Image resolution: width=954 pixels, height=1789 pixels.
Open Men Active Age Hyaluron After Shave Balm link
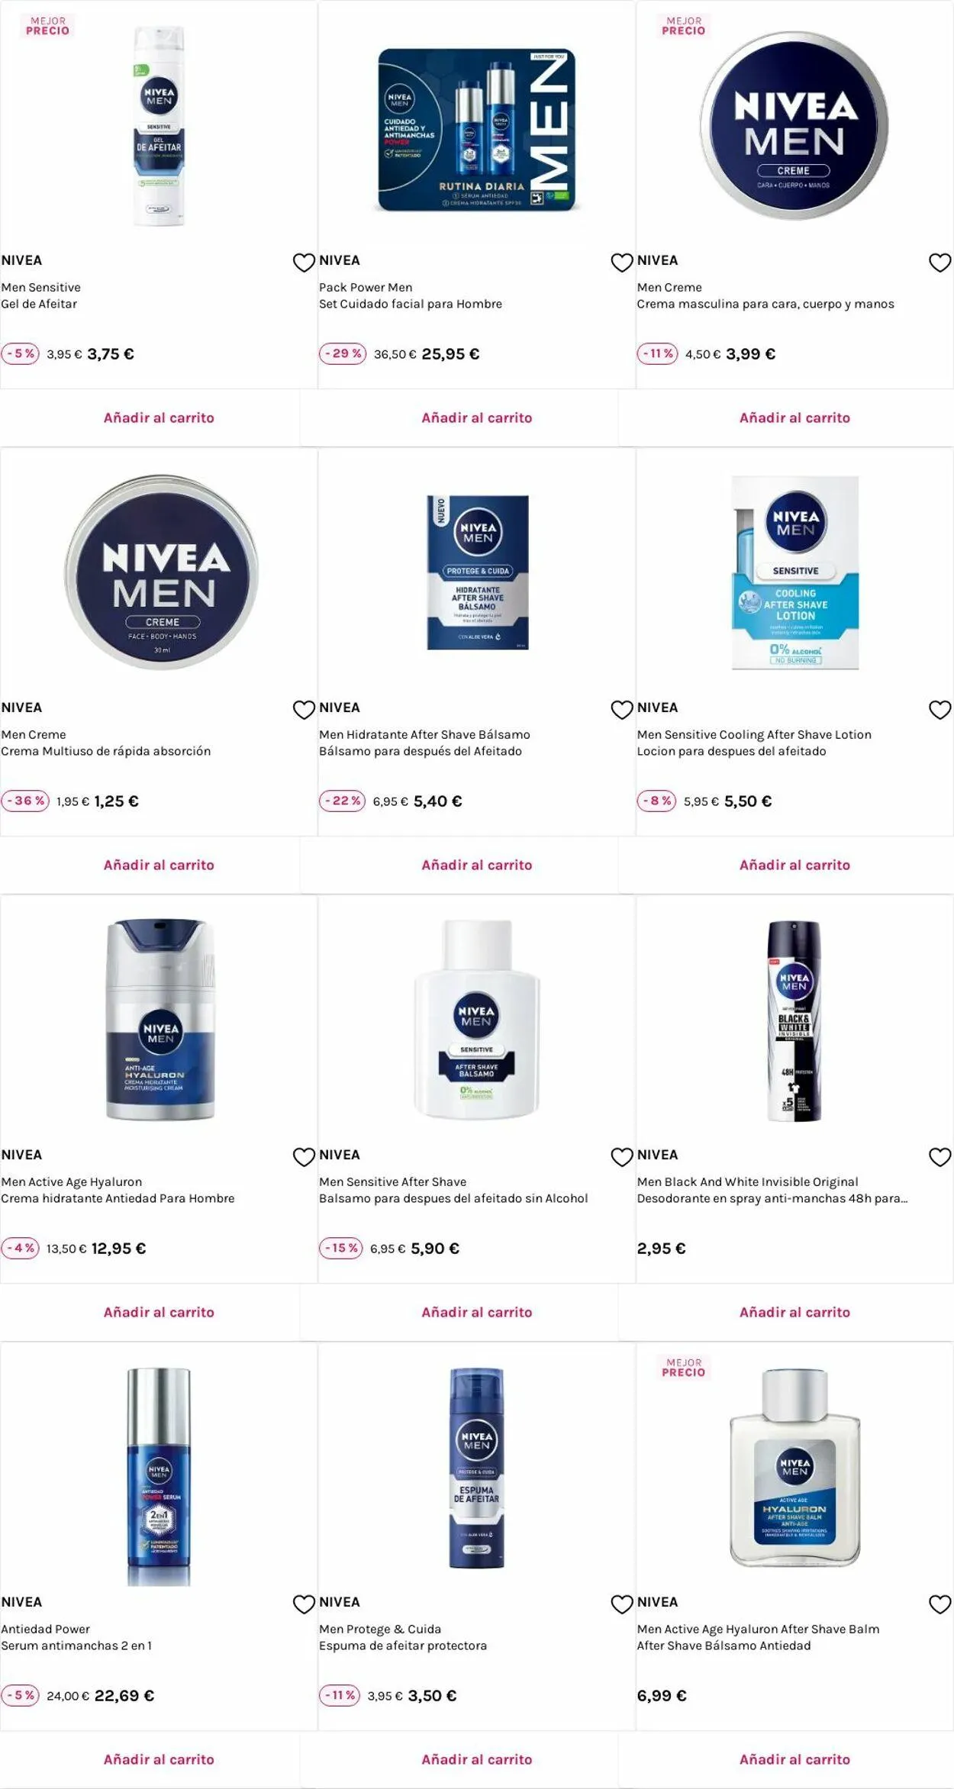click(x=758, y=1629)
